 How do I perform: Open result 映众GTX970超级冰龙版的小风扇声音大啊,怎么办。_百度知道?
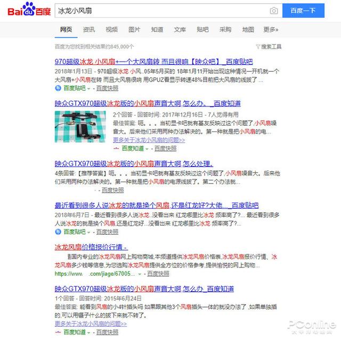pyautogui.click(x=148, y=103)
